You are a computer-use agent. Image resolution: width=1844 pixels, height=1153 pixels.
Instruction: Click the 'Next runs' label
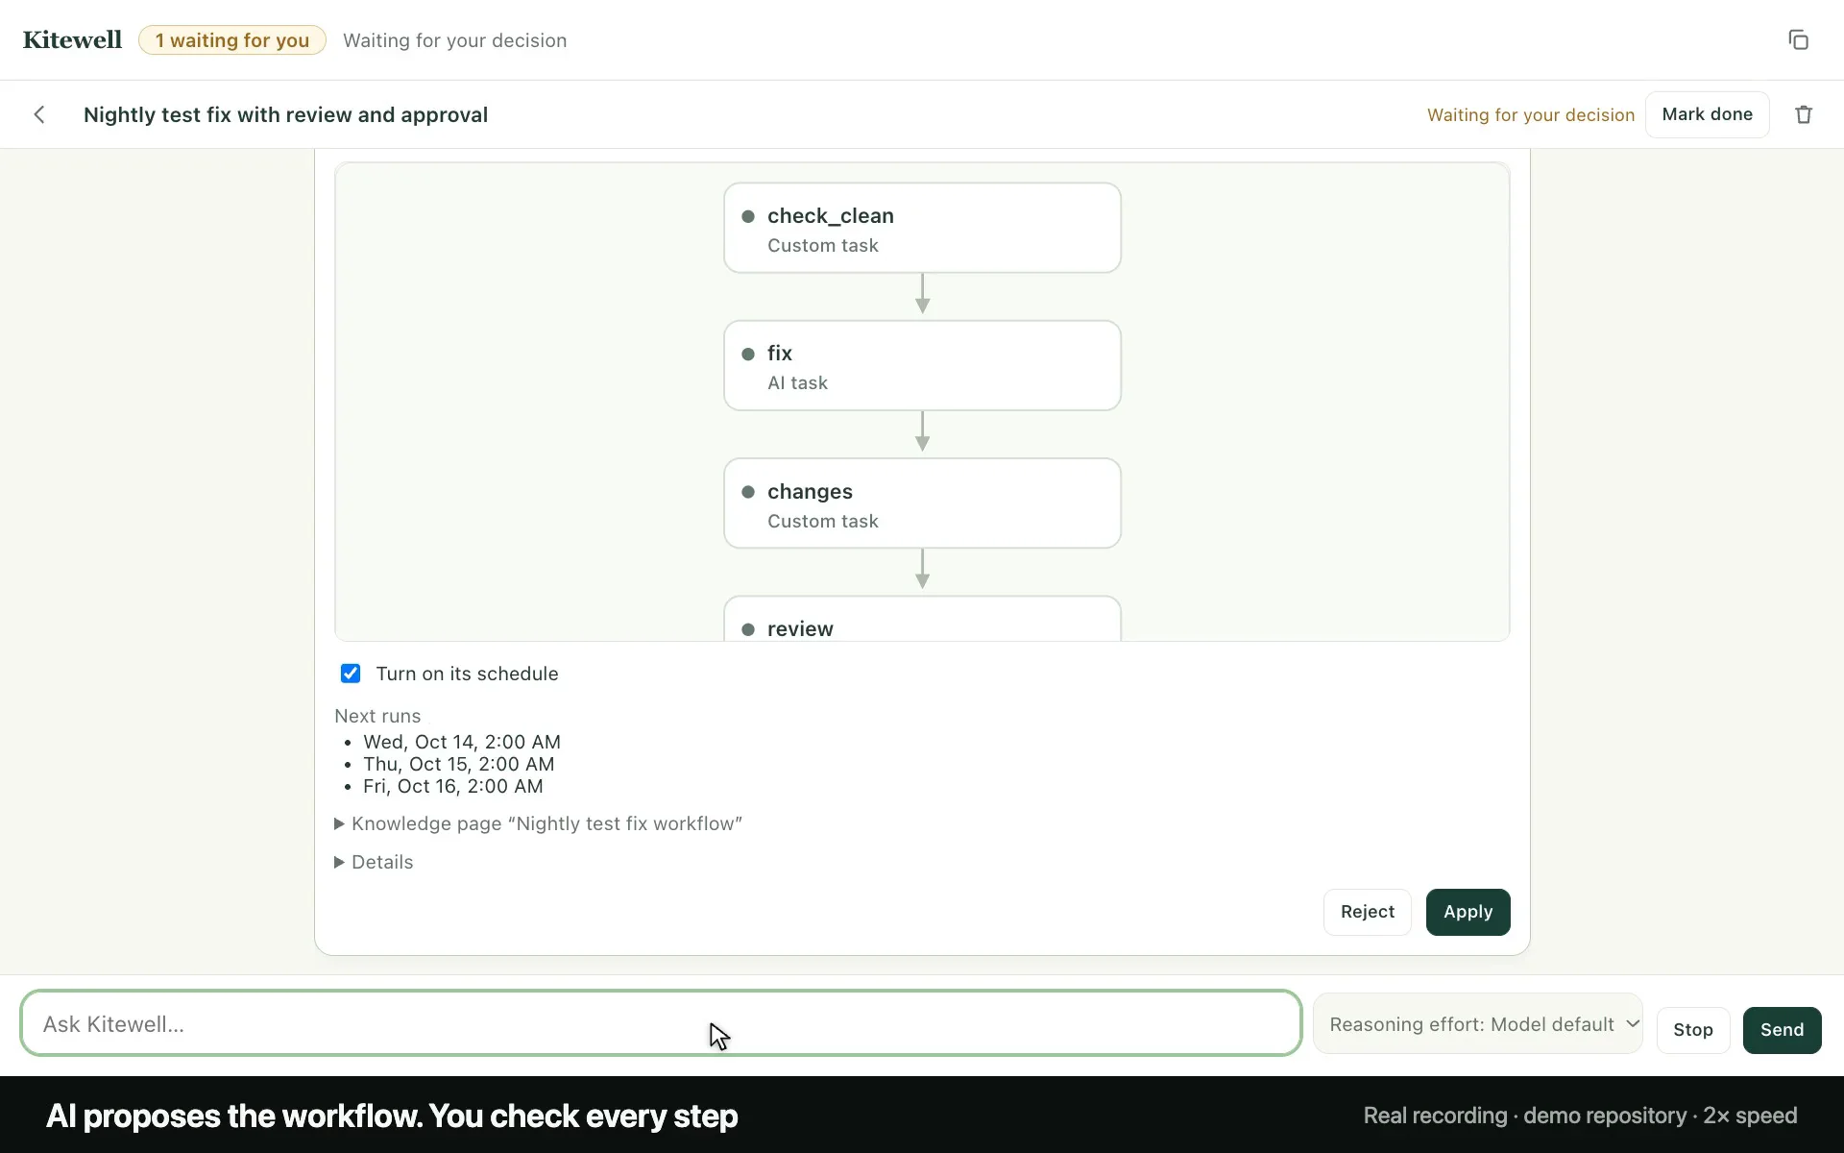[x=377, y=716]
